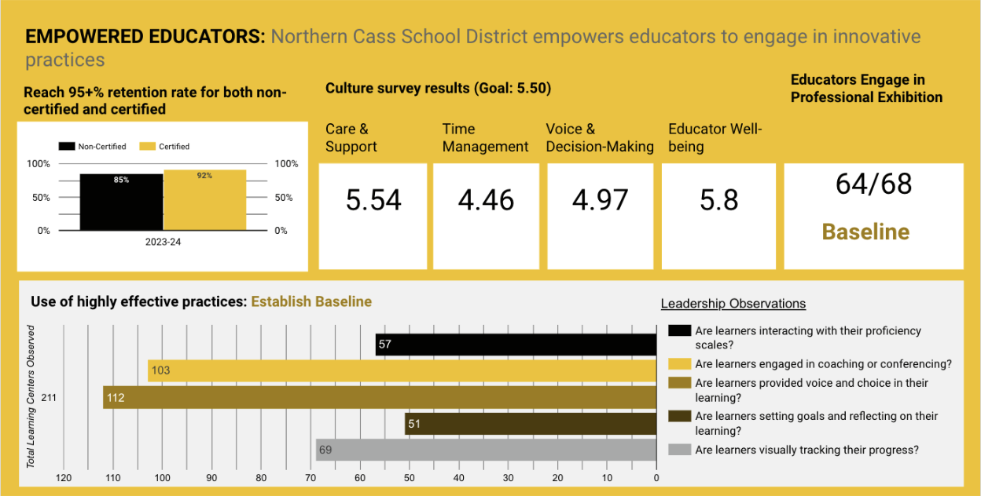The width and height of the screenshot is (981, 496).
Task: Select the gray visually tracking progress swatch
Action: [x=679, y=450]
